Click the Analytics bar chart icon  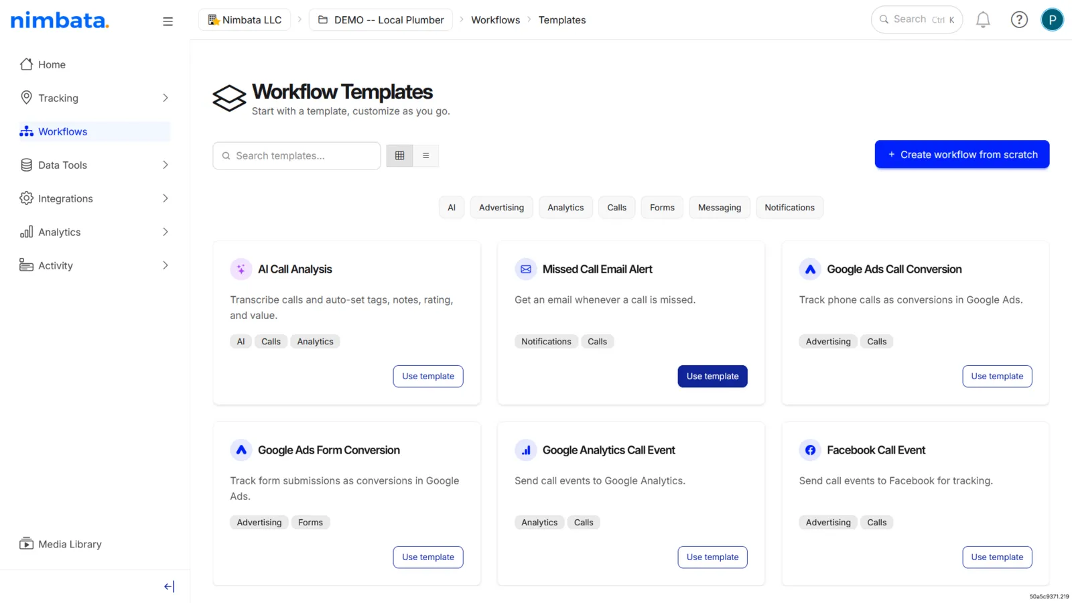click(26, 232)
